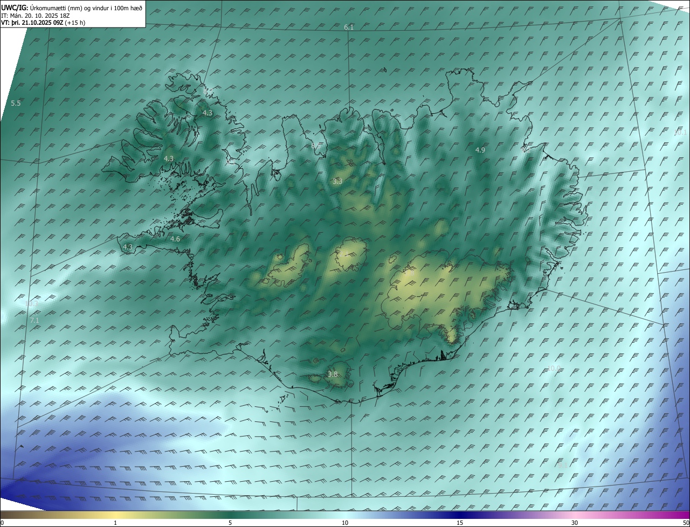Image resolution: width=690 pixels, height=527 pixels.
Task: Click the 15 tick on the color scale
Action: pos(460,523)
